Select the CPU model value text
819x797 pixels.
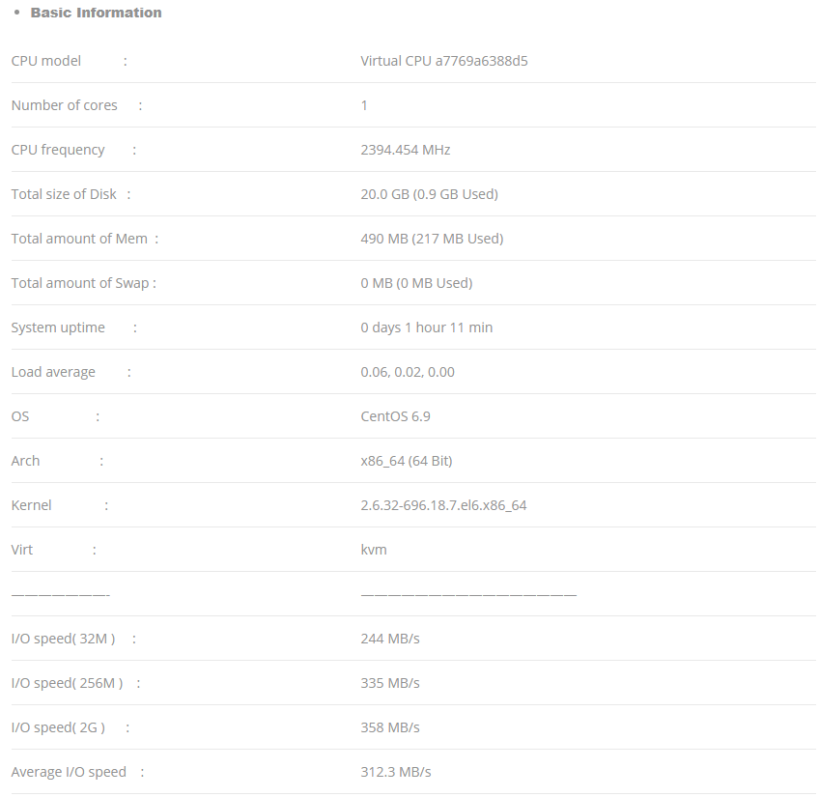click(444, 61)
